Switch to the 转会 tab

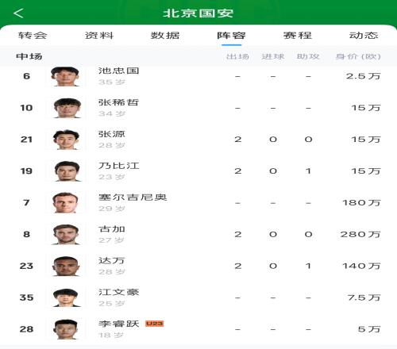point(33,36)
